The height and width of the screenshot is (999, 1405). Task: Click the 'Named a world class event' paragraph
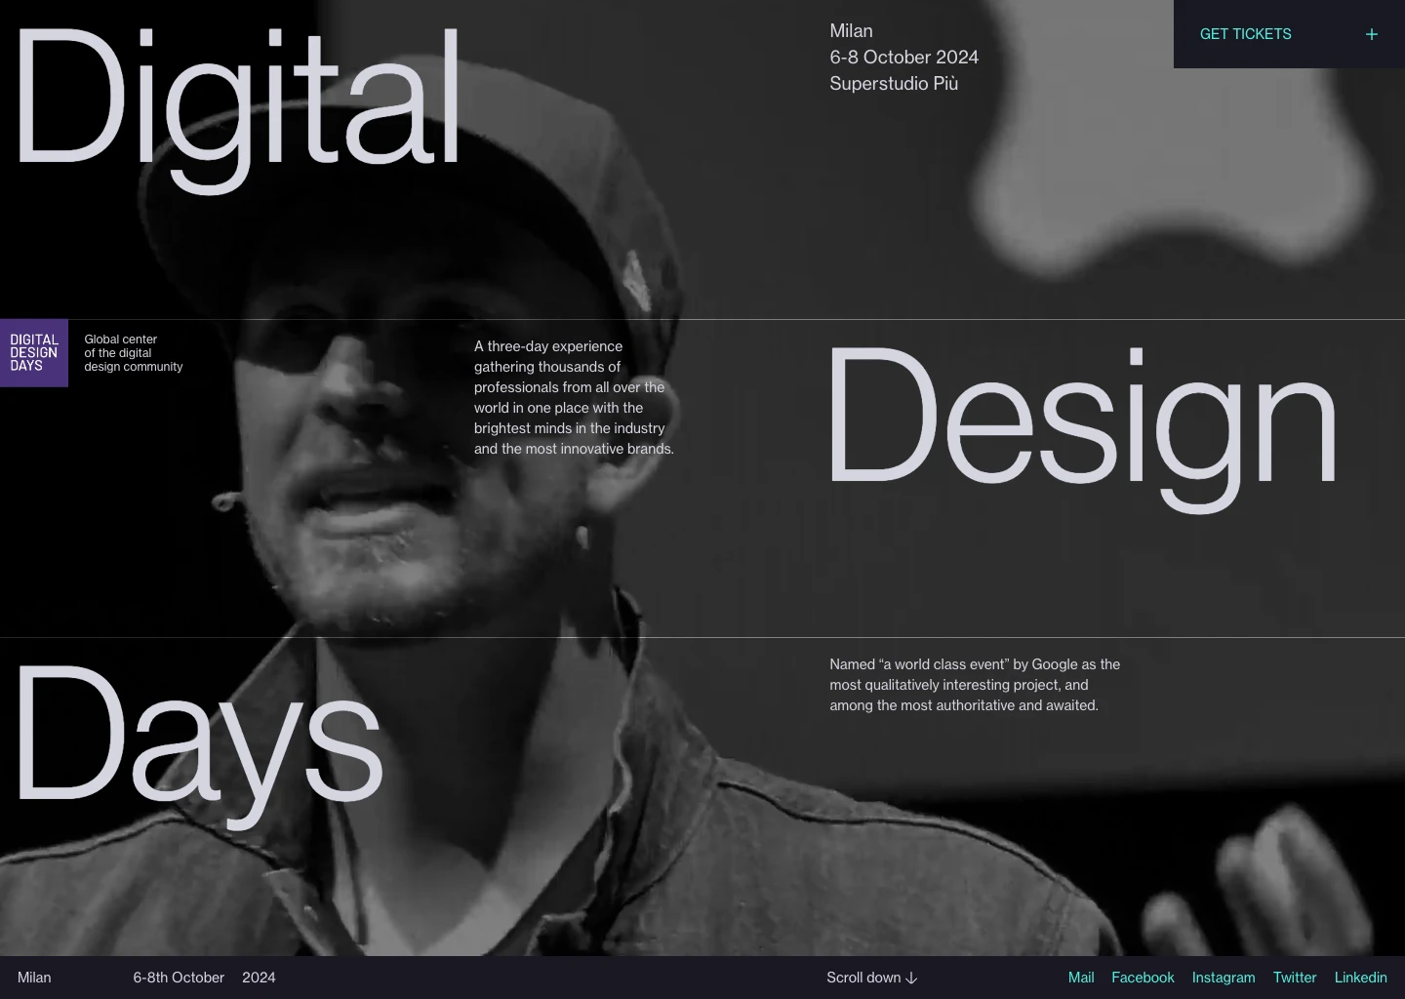(975, 685)
